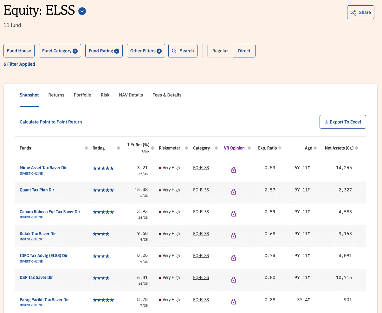Open Canara Robeco Eqt Tax Saver Dir

click(x=50, y=212)
